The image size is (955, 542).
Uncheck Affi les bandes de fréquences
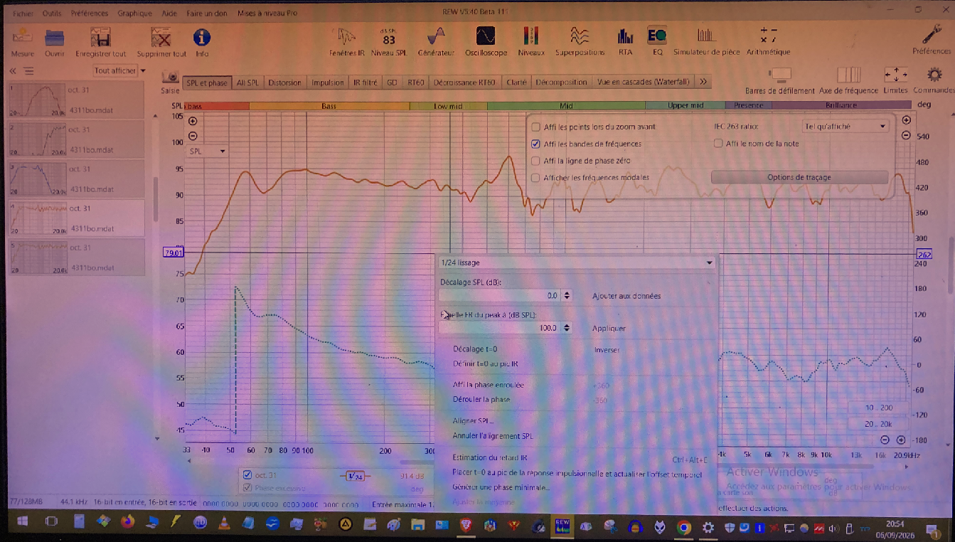[x=536, y=144]
